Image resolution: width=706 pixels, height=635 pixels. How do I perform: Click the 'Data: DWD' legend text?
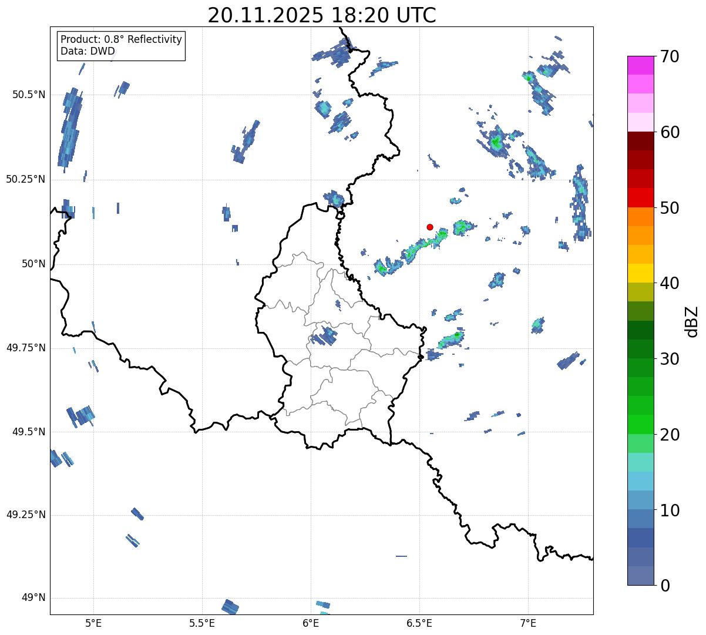coord(88,51)
